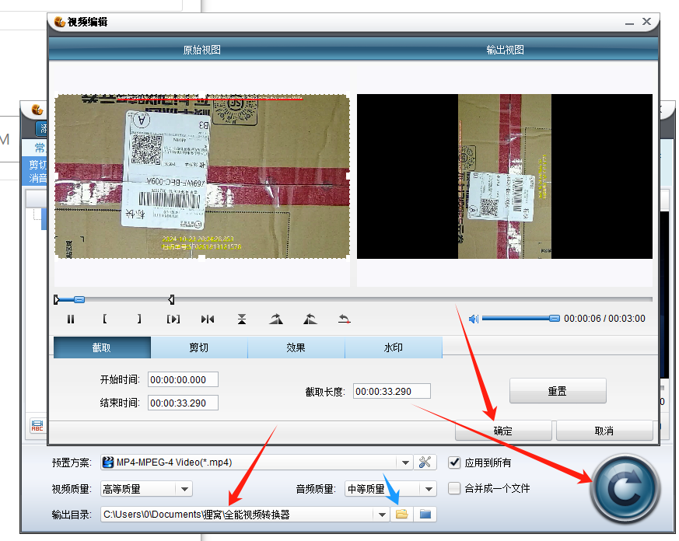Open the 视频质量 dropdown
The height and width of the screenshot is (541, 679).
tap(184, 489)
